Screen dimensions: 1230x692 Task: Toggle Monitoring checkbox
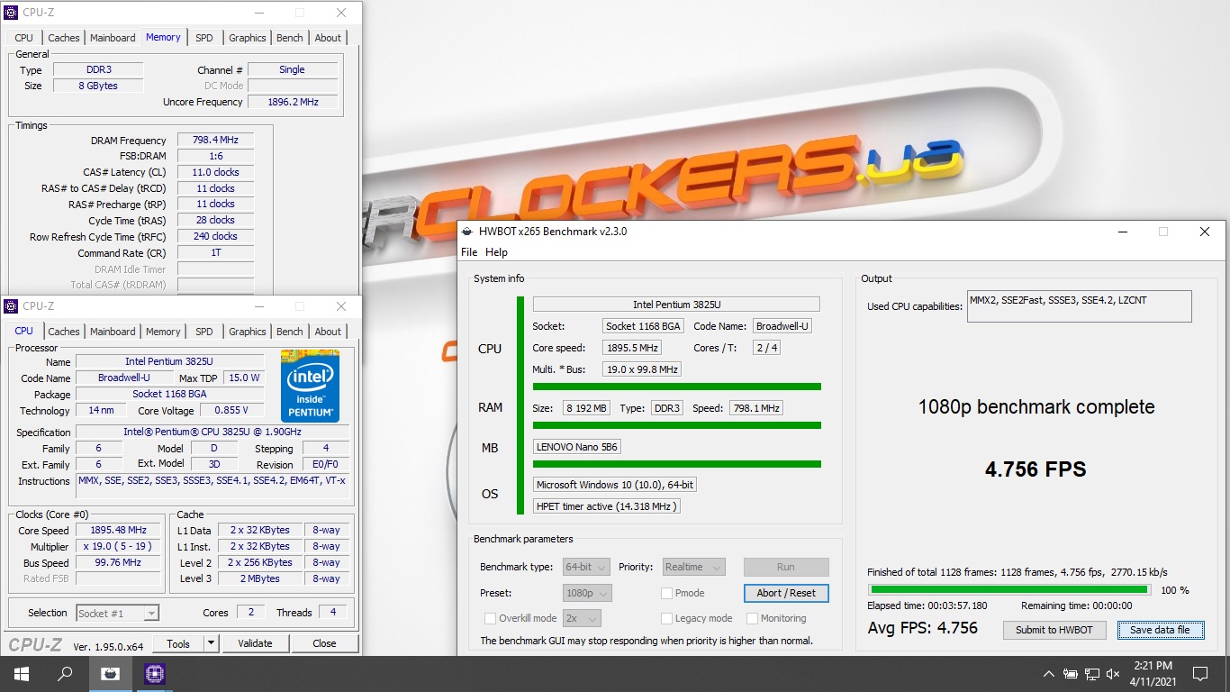coord(752,618)
